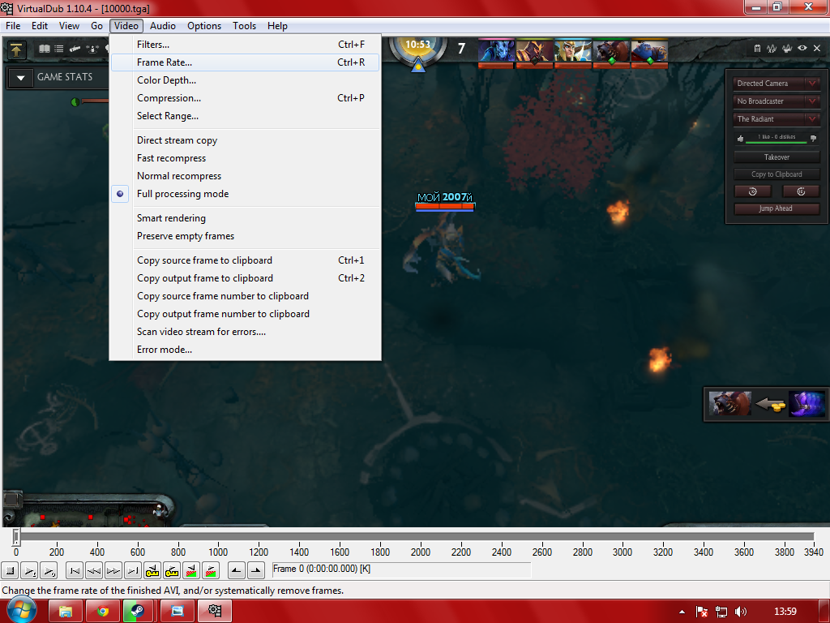Choose Filters... from Video menu
This screenshot has width=830, height=623.
246,45
